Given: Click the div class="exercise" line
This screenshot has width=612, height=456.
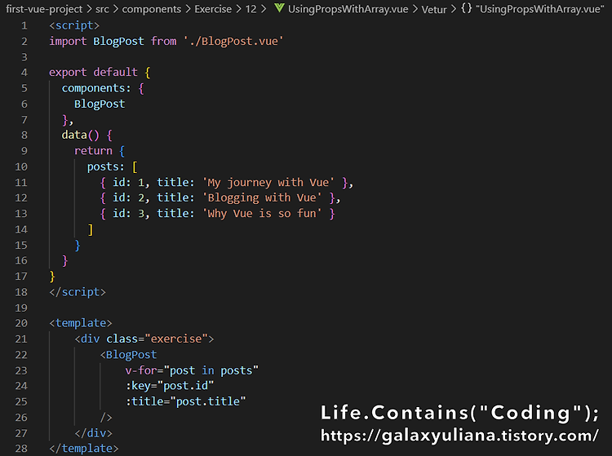Looking at the screenshot, I should pos(144,339).
